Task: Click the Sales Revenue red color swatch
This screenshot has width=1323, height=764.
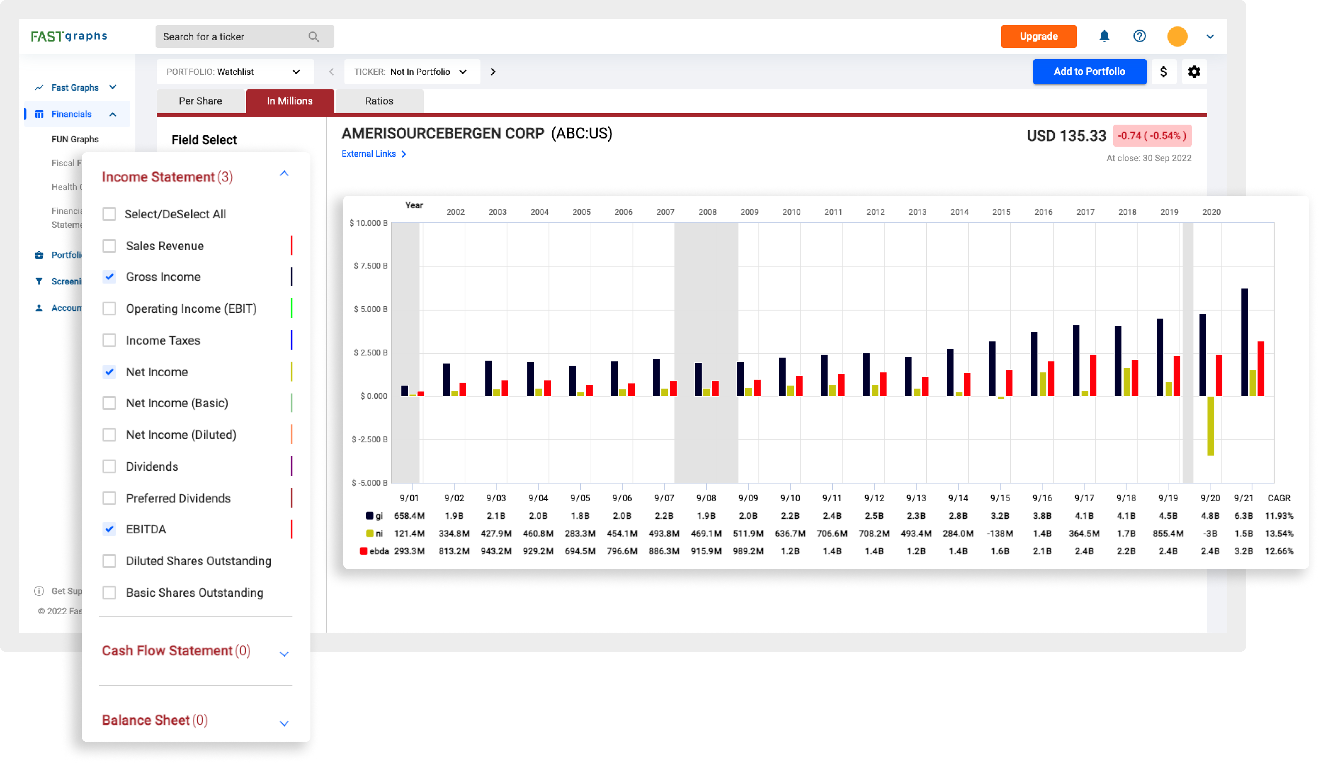Action: (291, 245)
